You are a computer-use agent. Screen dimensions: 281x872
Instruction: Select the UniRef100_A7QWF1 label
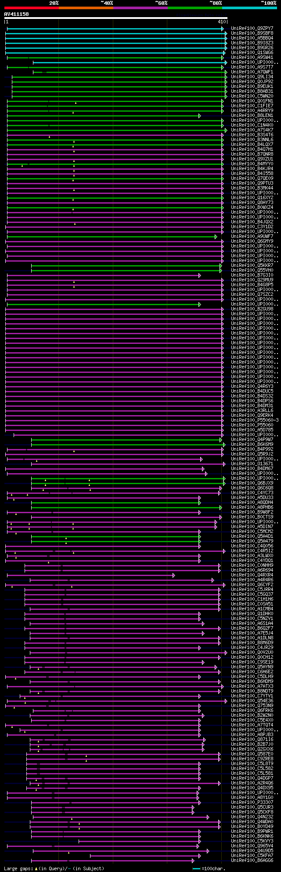[252, 72]
